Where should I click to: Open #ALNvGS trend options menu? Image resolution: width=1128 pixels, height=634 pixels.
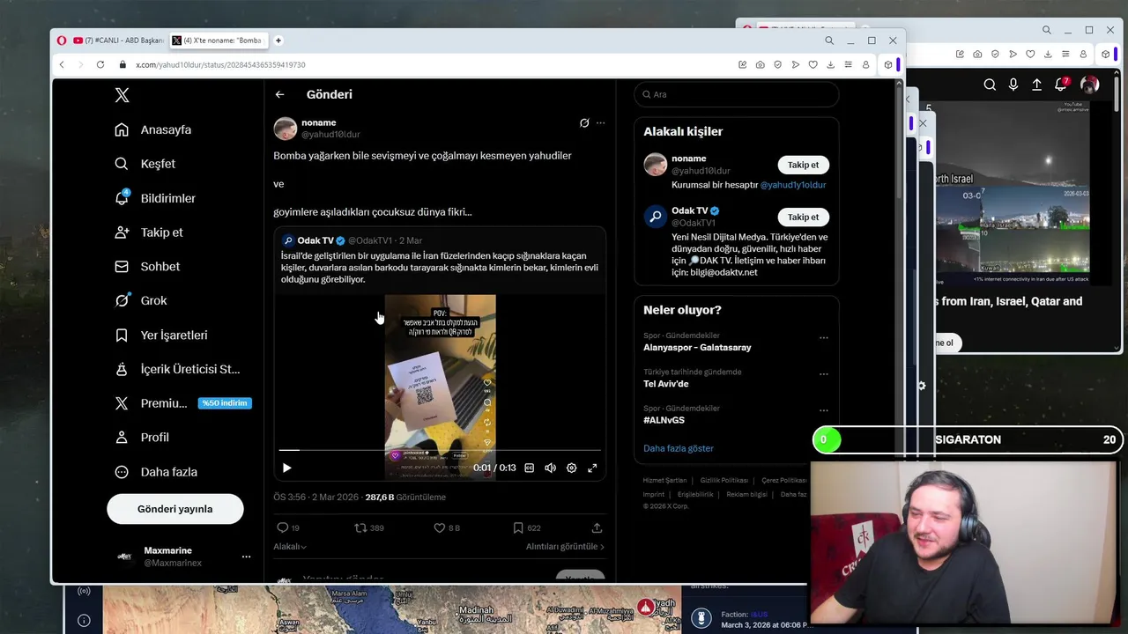click(823, 410)
